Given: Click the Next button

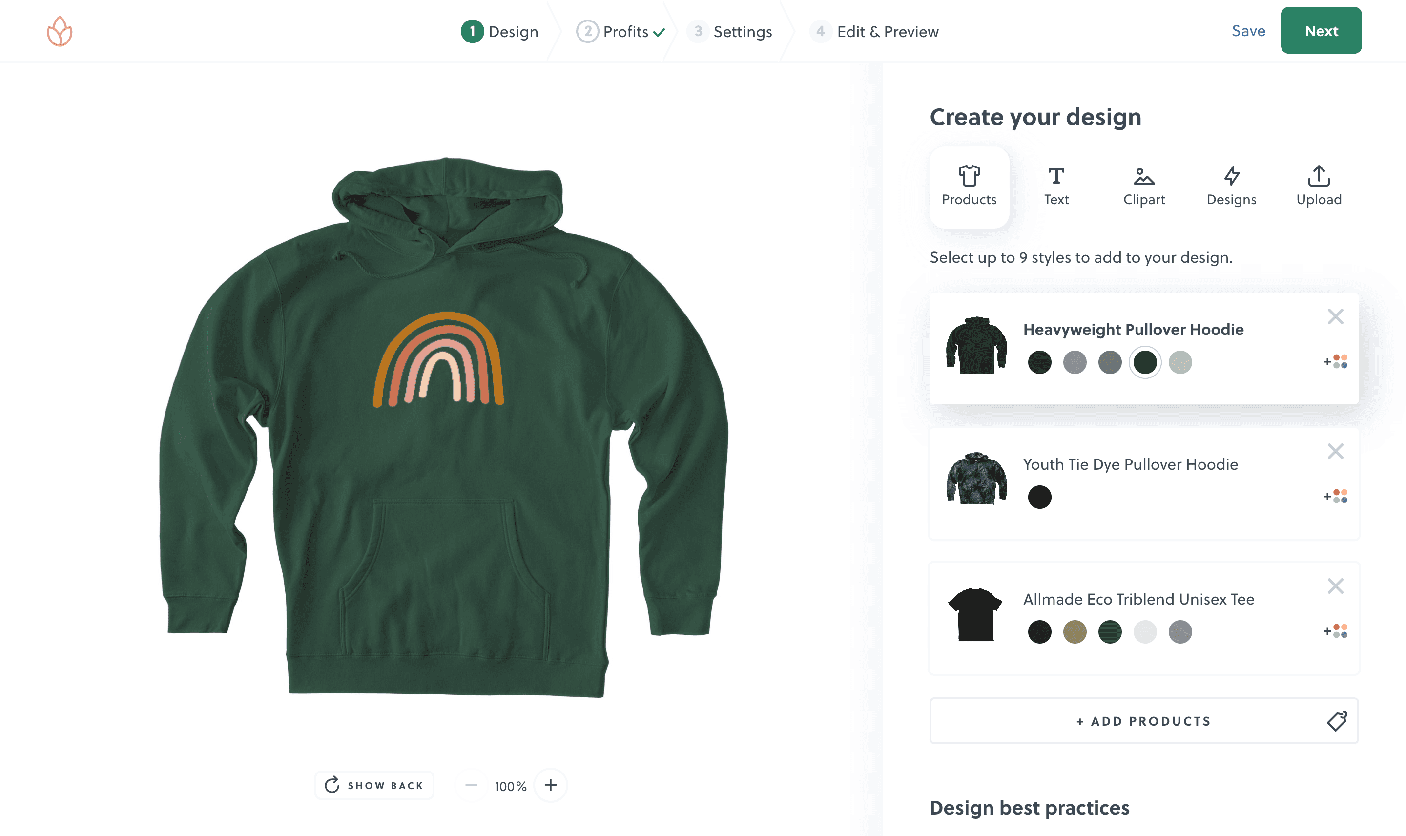Looking at the screenshot, I should tap(1321, 30).
